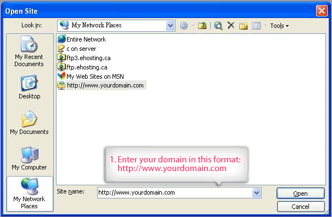Click the Cancel button

pos(301,207)
